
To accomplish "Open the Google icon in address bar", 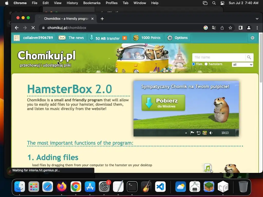I will point(206,28).
